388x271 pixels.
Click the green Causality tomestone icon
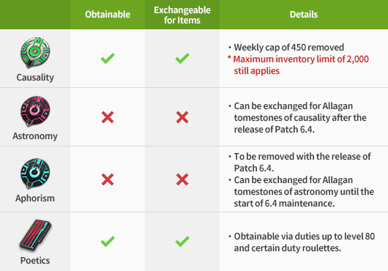pyautogui.click(x=35, y=53)
